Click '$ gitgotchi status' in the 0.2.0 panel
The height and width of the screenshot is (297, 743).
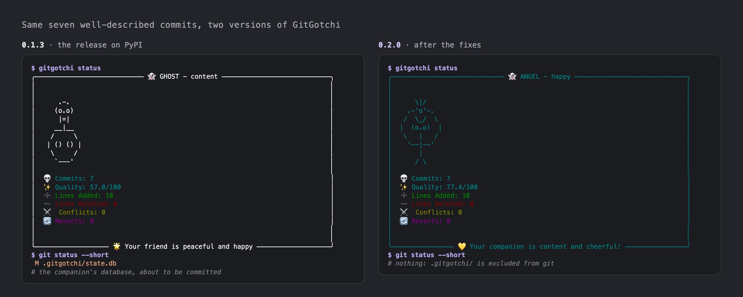423,68
